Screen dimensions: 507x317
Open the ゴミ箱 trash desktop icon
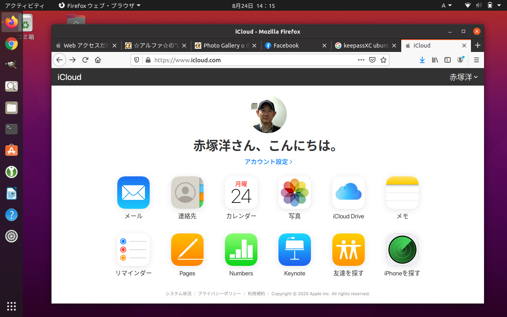click(x=26, y=27)
